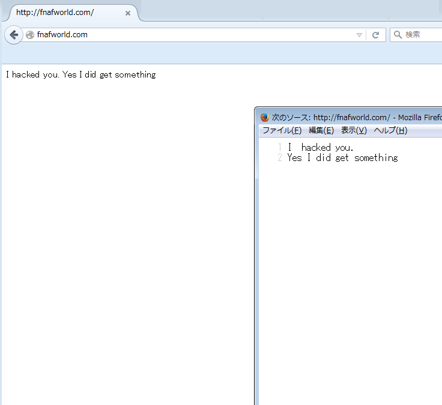Click line number 2 in source view

(279, 157)
